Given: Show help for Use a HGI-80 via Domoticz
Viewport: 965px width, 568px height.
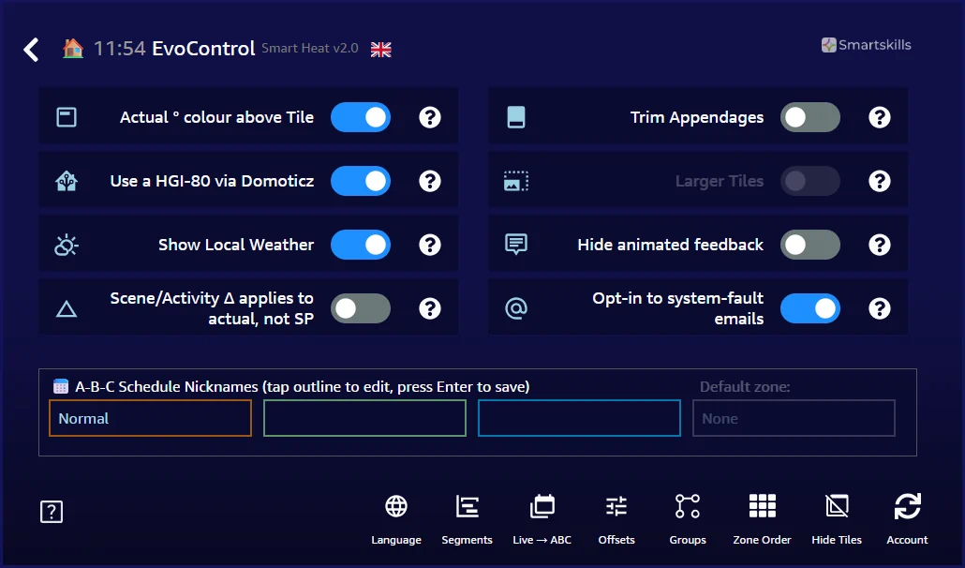Looking at the screenshot, I should (x=430, y=181).
